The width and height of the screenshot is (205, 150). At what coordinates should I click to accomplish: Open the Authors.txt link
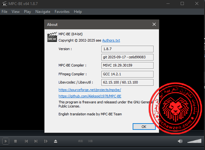[x=111, y=40]
